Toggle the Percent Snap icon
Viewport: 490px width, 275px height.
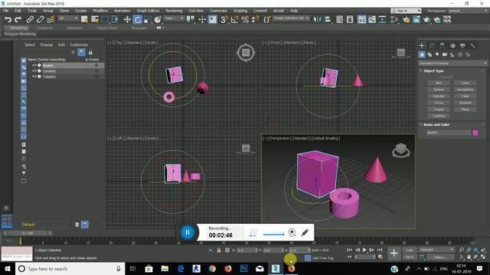tap(245, 19)
